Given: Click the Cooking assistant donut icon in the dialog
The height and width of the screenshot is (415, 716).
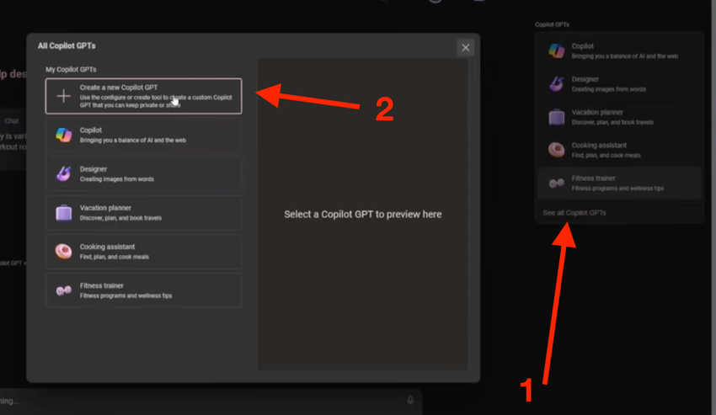Looking at the screenshot, I should 64,251.
